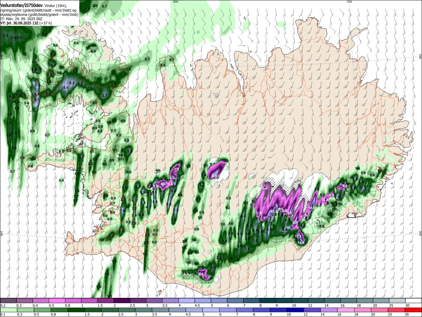Click the slate blue 6–7 swatch in upper legend row
This screenshot has height=317, width=422.
(x=235, y=301)
